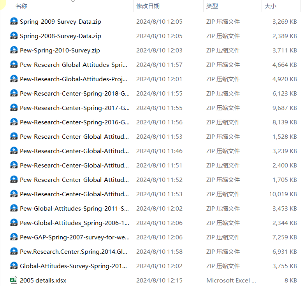The width and height of the screenshot is (304, 286).
Task: Click the zip icon of the 1,528 KB file
Action: pos(14,136)
